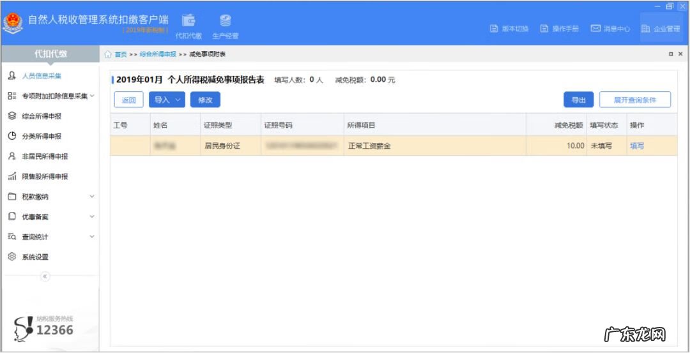690x353 pixels.
Task: Click the 返回 button
Action: coord(129,100)
